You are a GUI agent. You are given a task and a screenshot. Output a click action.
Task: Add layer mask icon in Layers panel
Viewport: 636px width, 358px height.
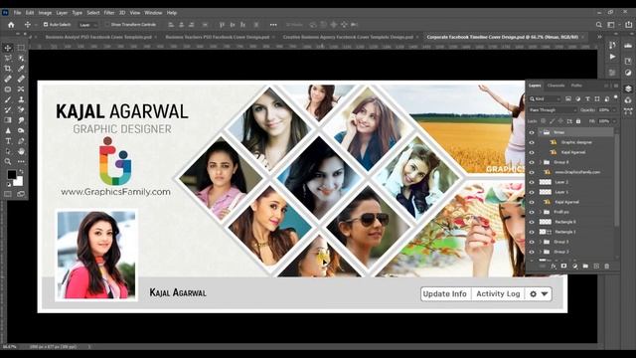coord(563,267)
